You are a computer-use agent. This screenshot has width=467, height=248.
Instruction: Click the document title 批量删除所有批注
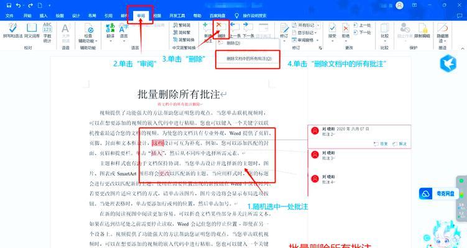pyautogui.click(x=178, y=94)
